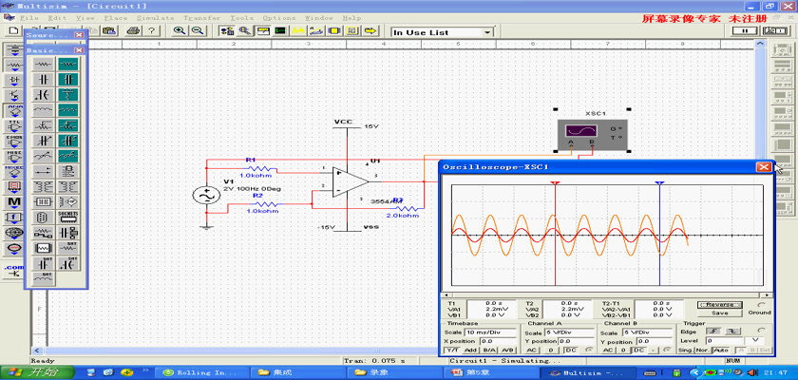The image size is (798, 380).
Task: Select the SOCKETS component icon
Action: 67,218
